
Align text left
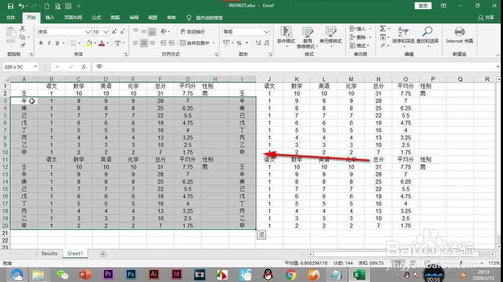(x=136, y=43)
